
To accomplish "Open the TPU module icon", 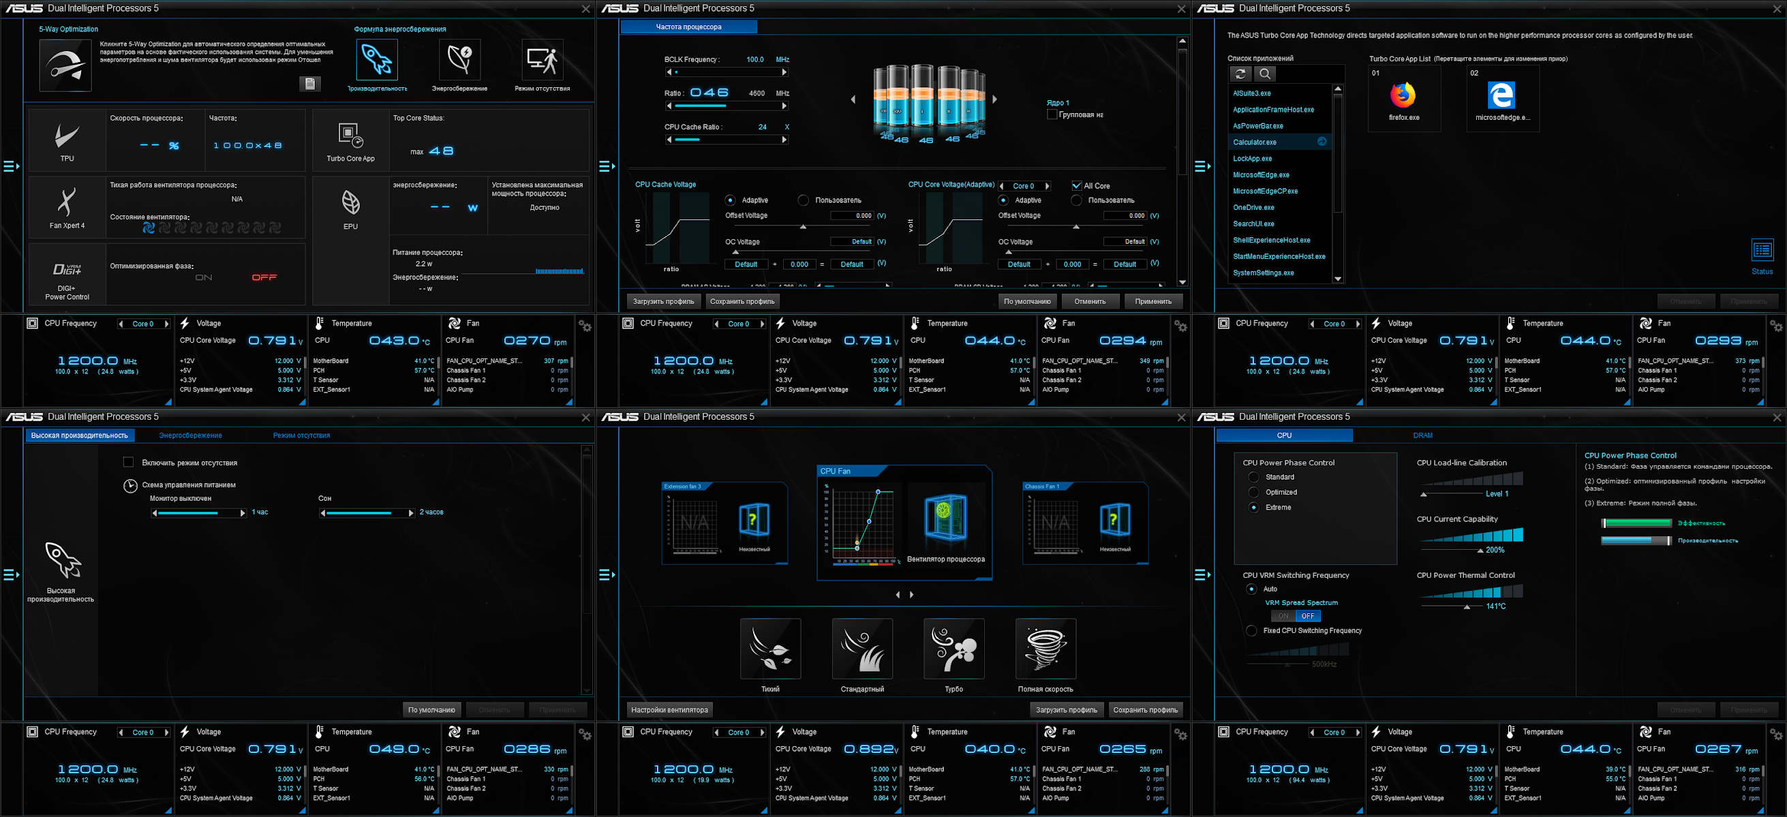I will 67,138.
